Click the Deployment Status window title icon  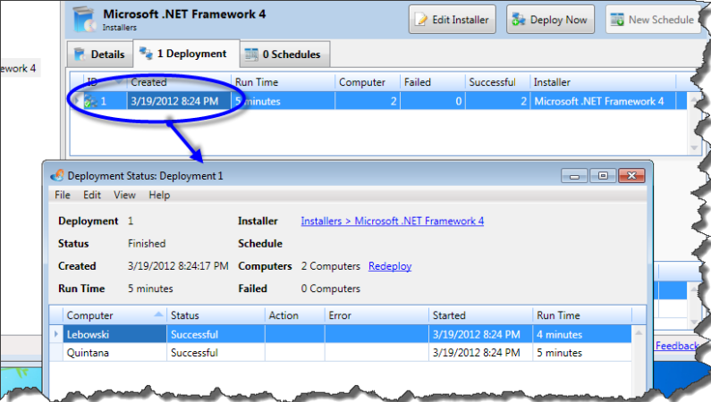pyautogui.click(x=57, y=176)
